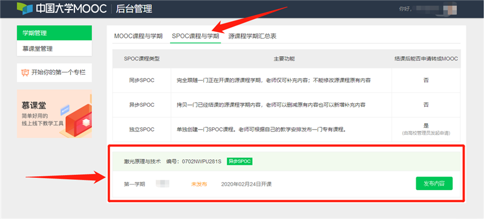Screen dimensions: 484x219
Task: Click the 你好 greeting in header
Action: [405, 9]
